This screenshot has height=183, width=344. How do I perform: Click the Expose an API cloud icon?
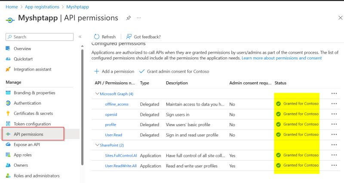point(8,144)
